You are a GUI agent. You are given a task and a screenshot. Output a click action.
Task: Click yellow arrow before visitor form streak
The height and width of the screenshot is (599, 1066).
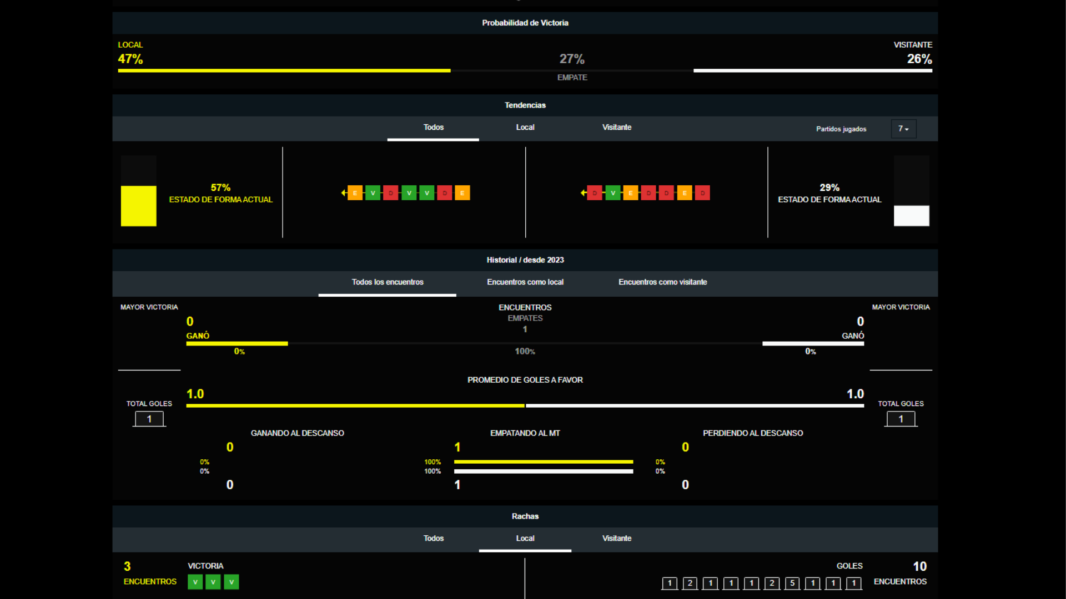pyautogui.click(x=583, y=193)
